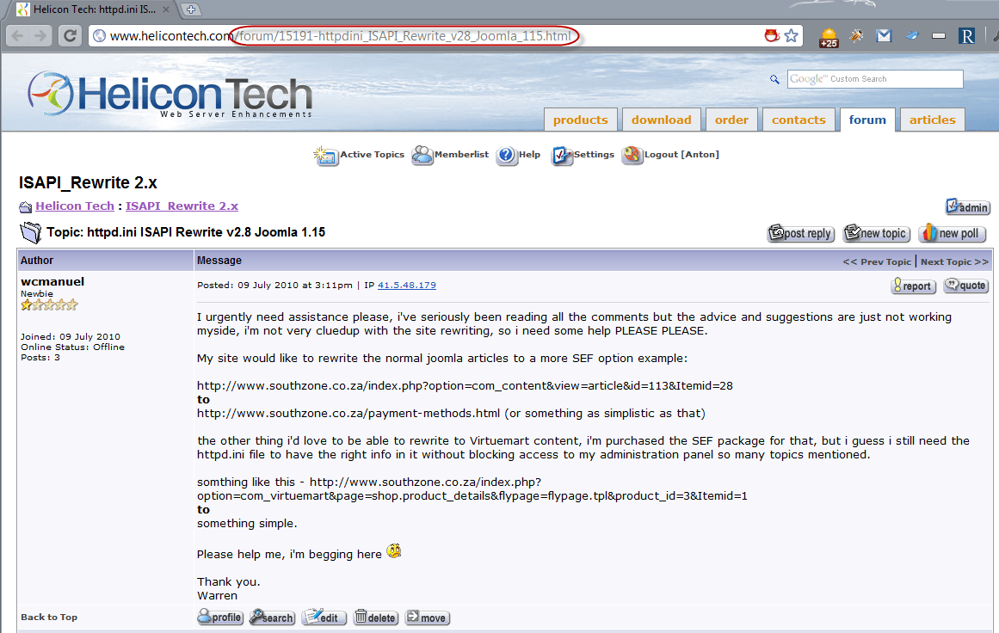The height and width of the screenshot is (633, 999).
Task: Open the Gmail envelope extension icon
Action: [884, 36]
